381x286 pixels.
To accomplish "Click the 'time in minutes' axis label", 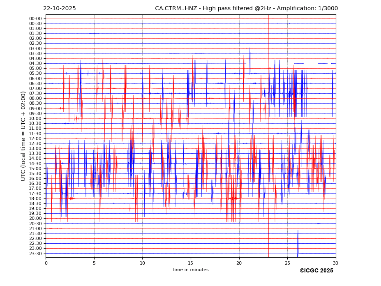I will pos(190,270).
